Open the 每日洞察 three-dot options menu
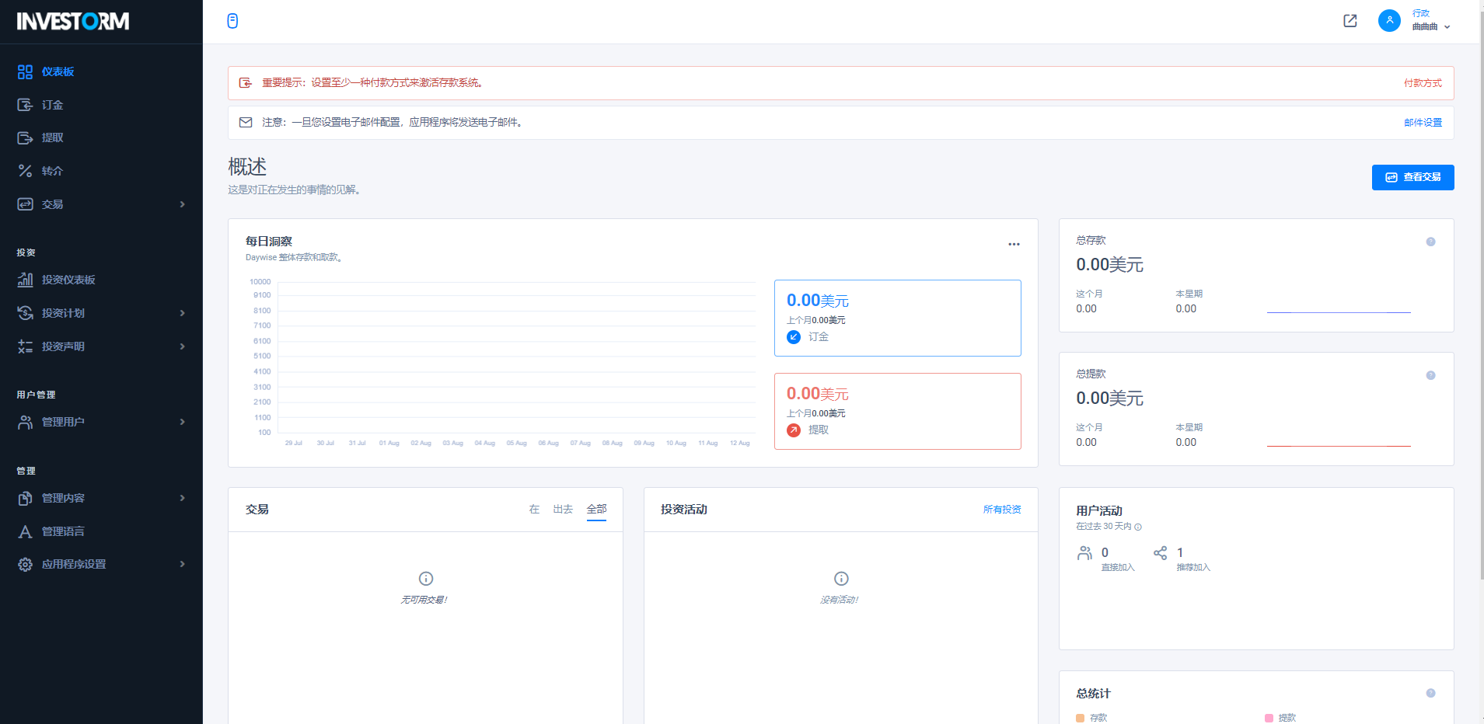Screen dimensions: 1484x724 (x=1014, y=244)
